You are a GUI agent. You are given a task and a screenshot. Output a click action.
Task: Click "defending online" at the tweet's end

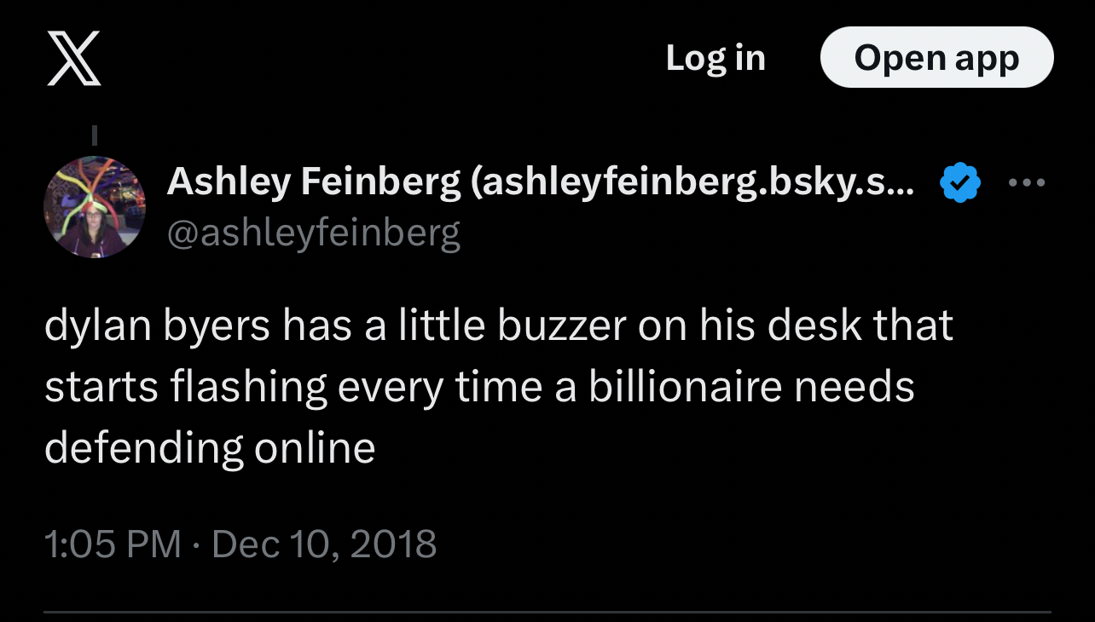coord(210,447)
